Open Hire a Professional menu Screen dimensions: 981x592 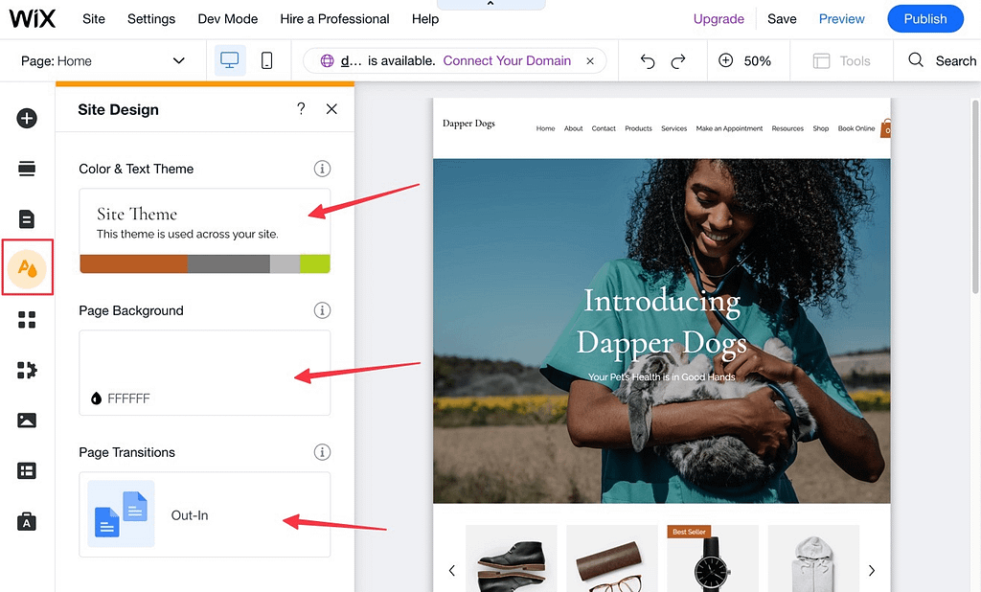334,19
